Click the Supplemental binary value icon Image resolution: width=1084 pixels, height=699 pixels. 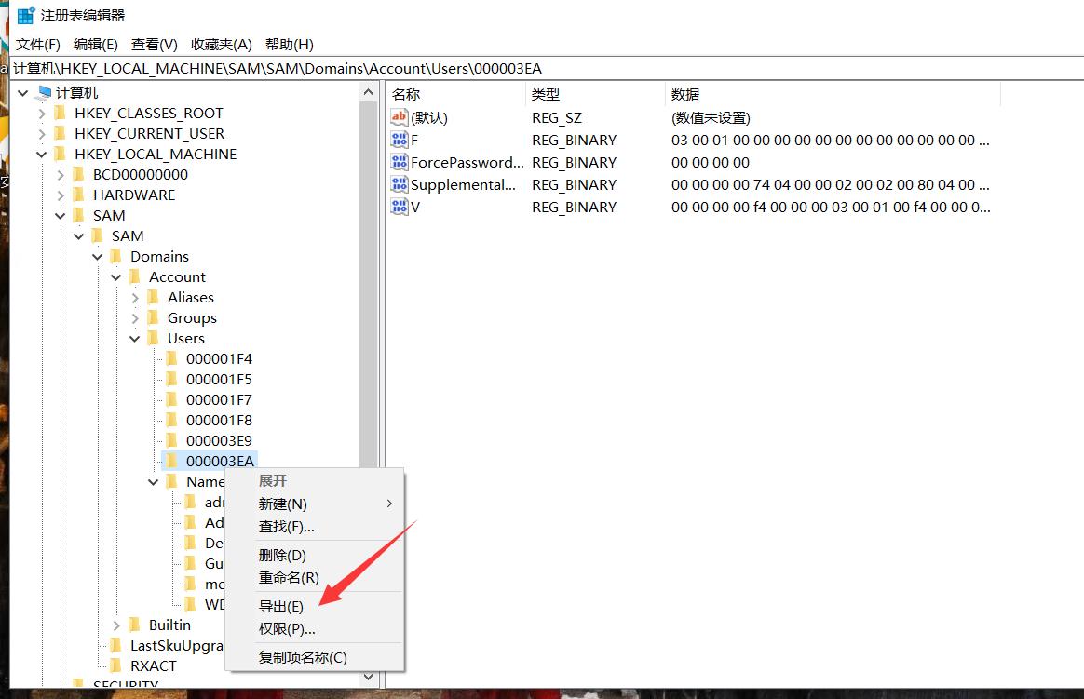point(400,185)
